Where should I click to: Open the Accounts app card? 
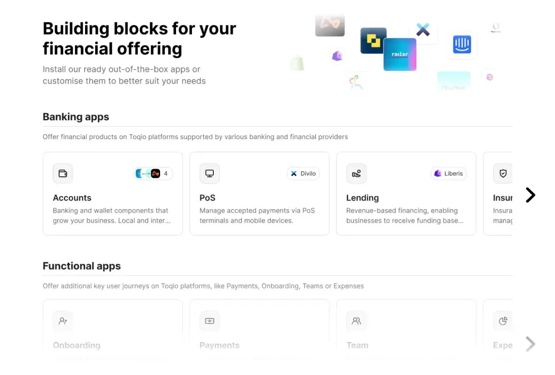coord(113,194)
